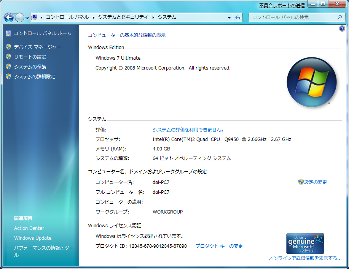Screen dimensions: 349x269
Task: Select コントロール パネル breadcrumb
Action: (67, 17)
